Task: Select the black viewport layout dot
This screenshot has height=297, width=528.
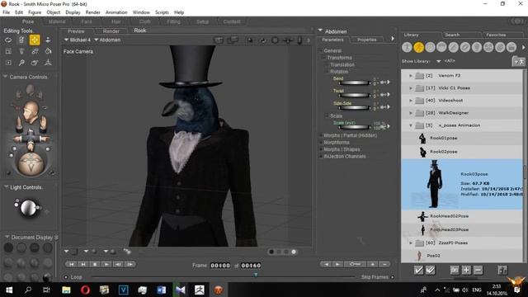Action: (x=271, y=252)
